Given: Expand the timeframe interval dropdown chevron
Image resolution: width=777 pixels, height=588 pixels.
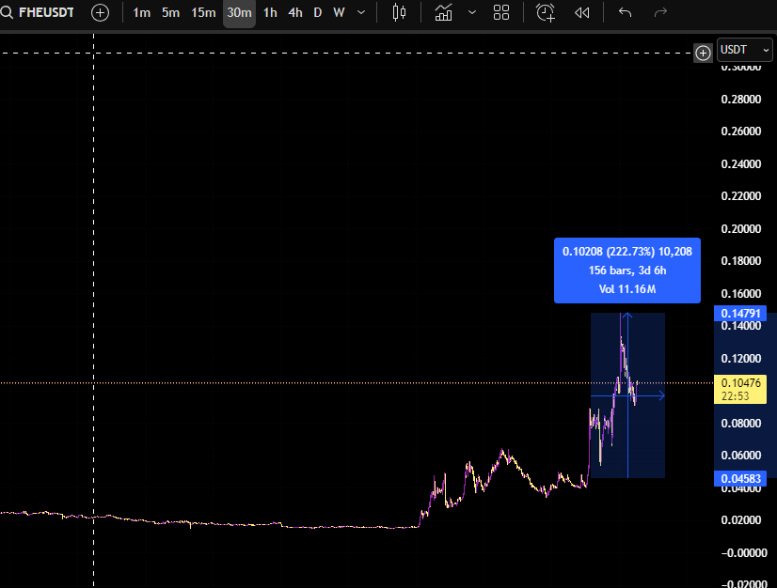Looking at the screenshot, I should click(x=361, y=13).
